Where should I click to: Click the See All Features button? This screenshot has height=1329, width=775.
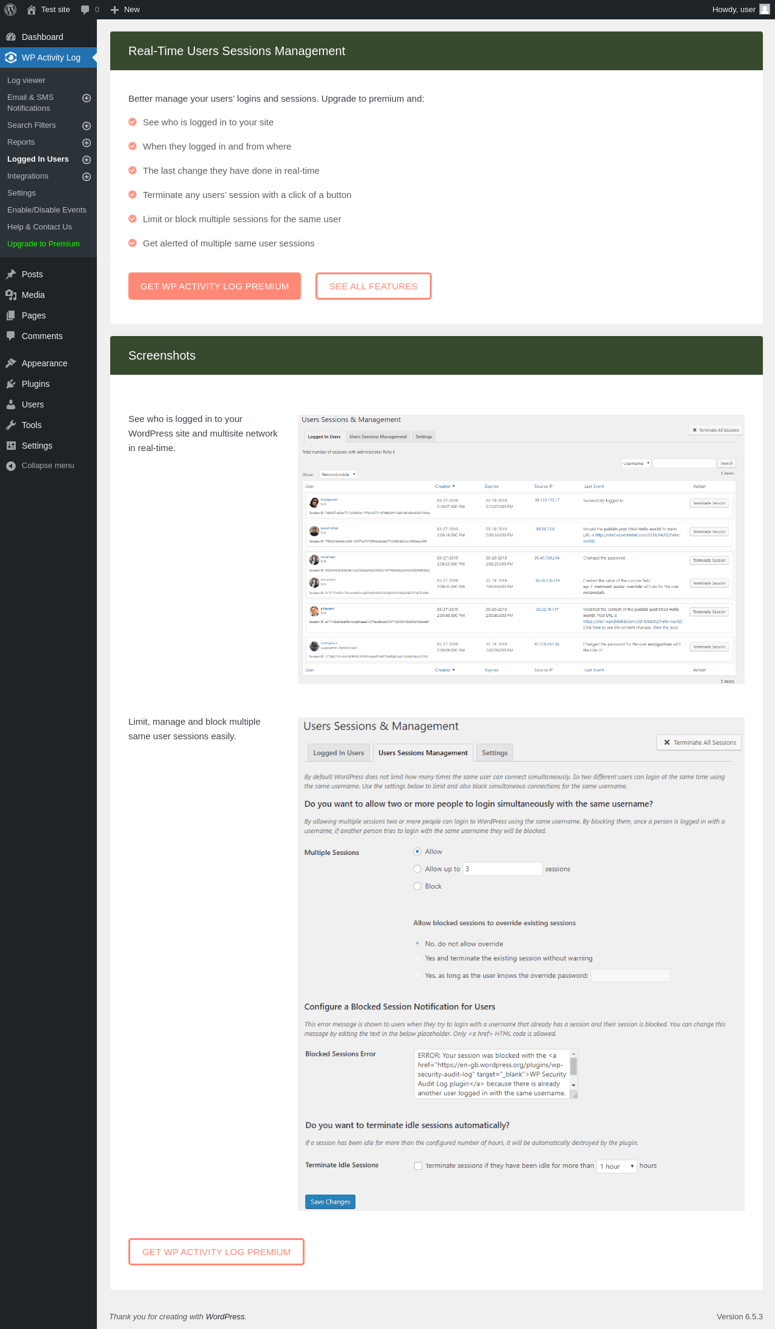coord(374,286)
